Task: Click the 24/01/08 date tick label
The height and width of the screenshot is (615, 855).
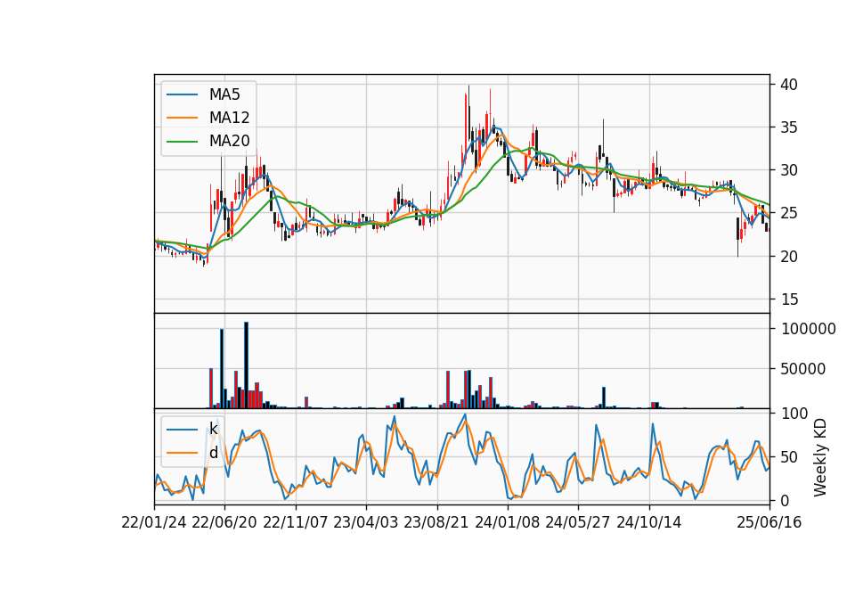Action: (x=508, y=522)
